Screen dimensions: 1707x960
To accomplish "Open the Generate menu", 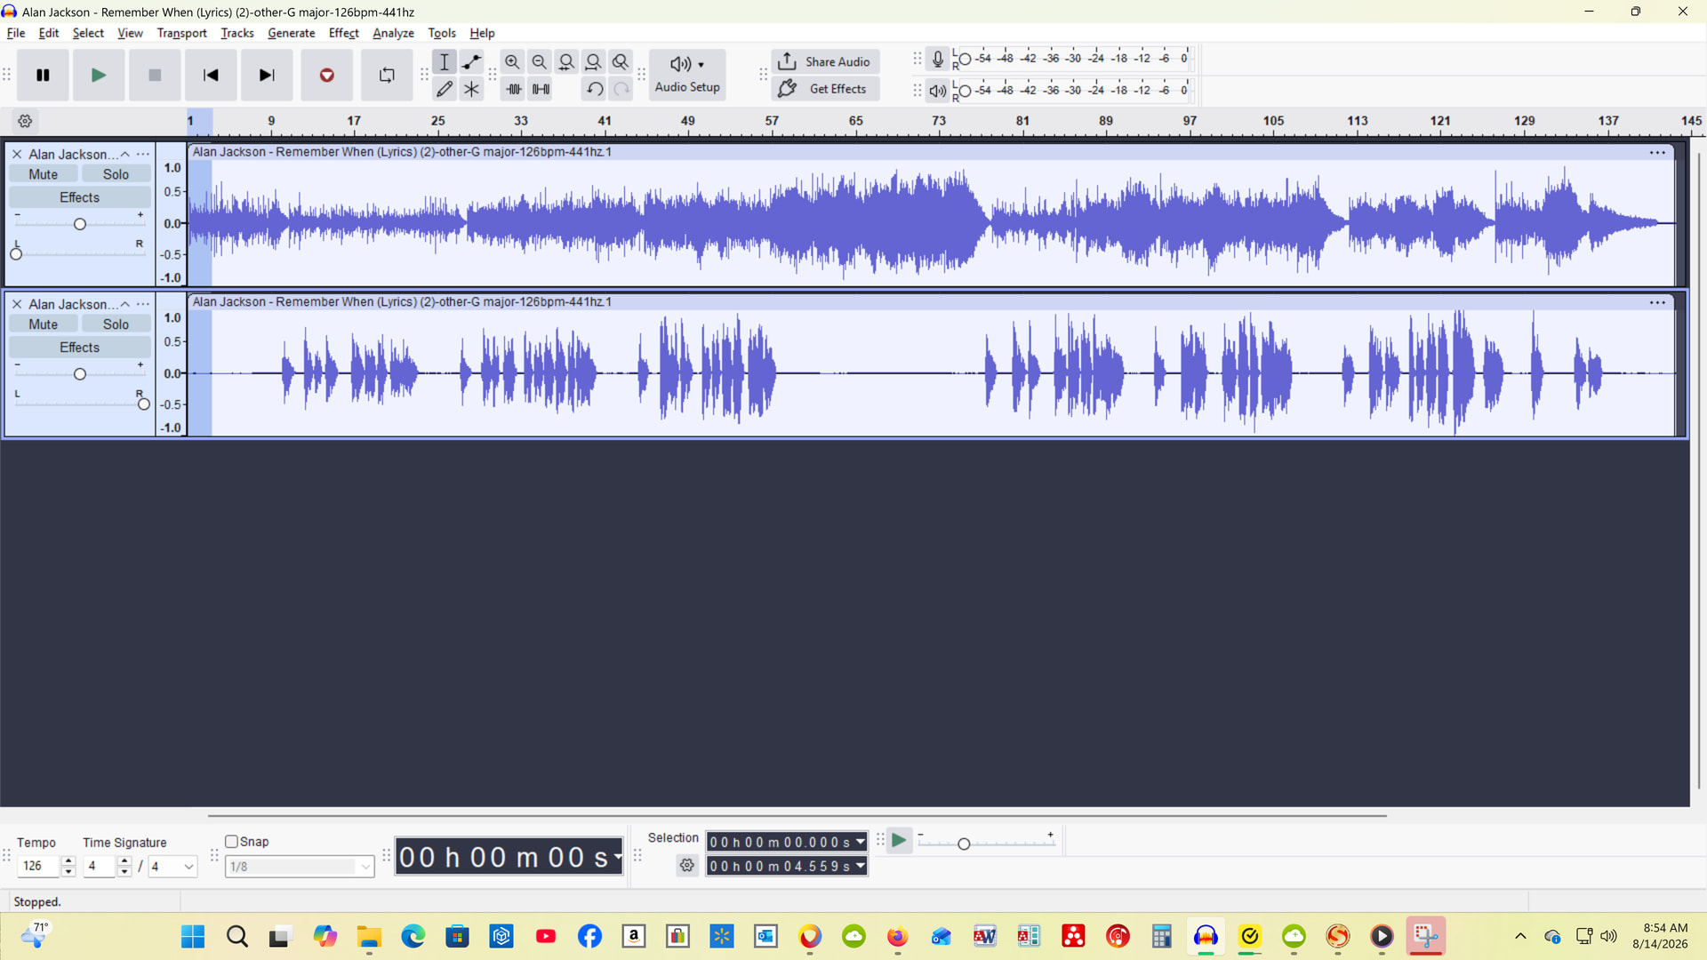I will pos(292,33).
